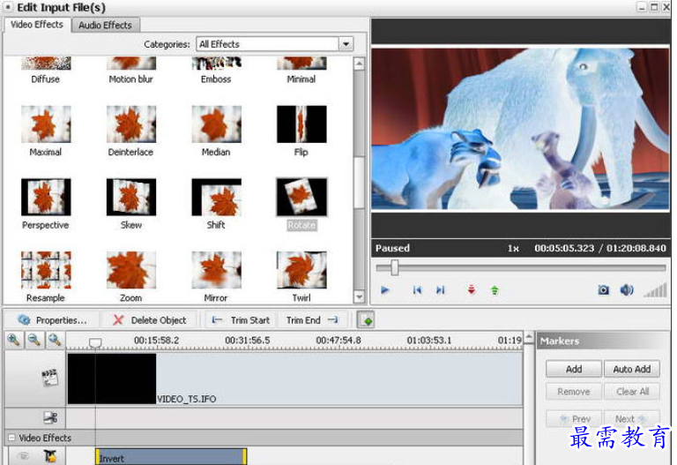Select the Median effect icon
This screenshot has width=677, height=465.
tap(216, 124)
